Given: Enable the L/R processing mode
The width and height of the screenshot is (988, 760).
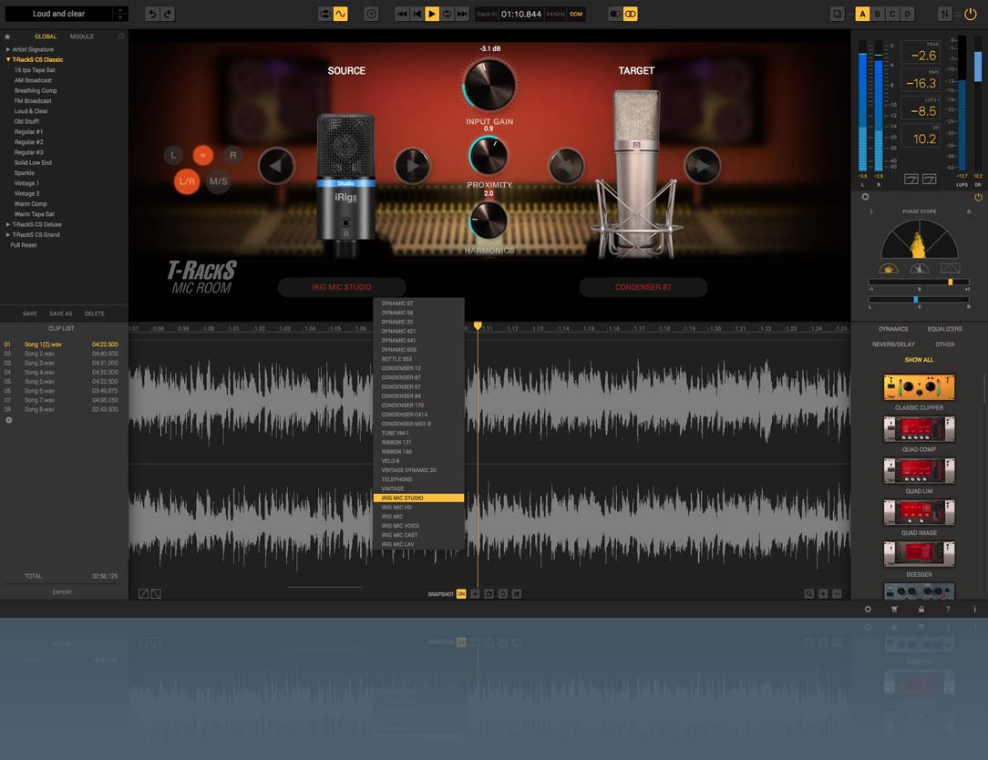Looking at the screenshot, I should [187, 181].
